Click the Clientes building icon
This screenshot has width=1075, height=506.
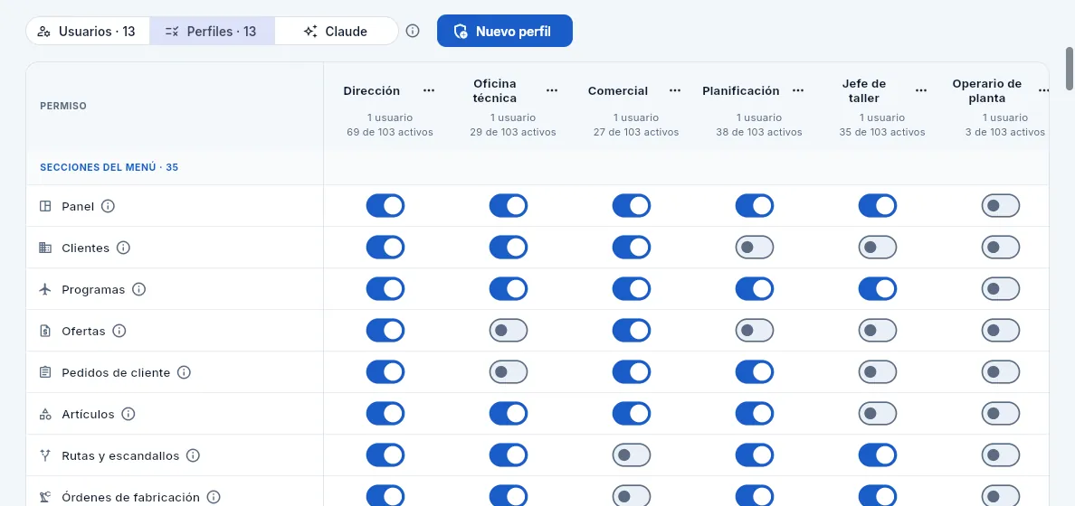(45, 248)
